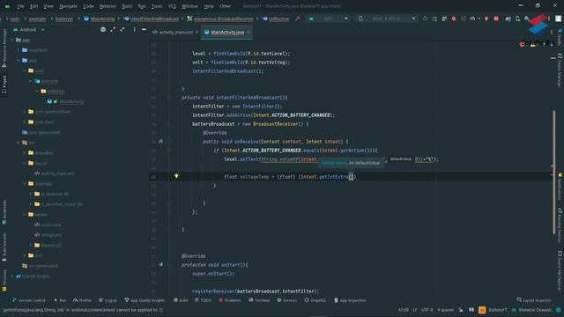Image resolution: width=564 pixels, height=317 pixels.
Task: Click Collapse All icon in project panel
Action: pyautogui.click(x=122, y=29)
